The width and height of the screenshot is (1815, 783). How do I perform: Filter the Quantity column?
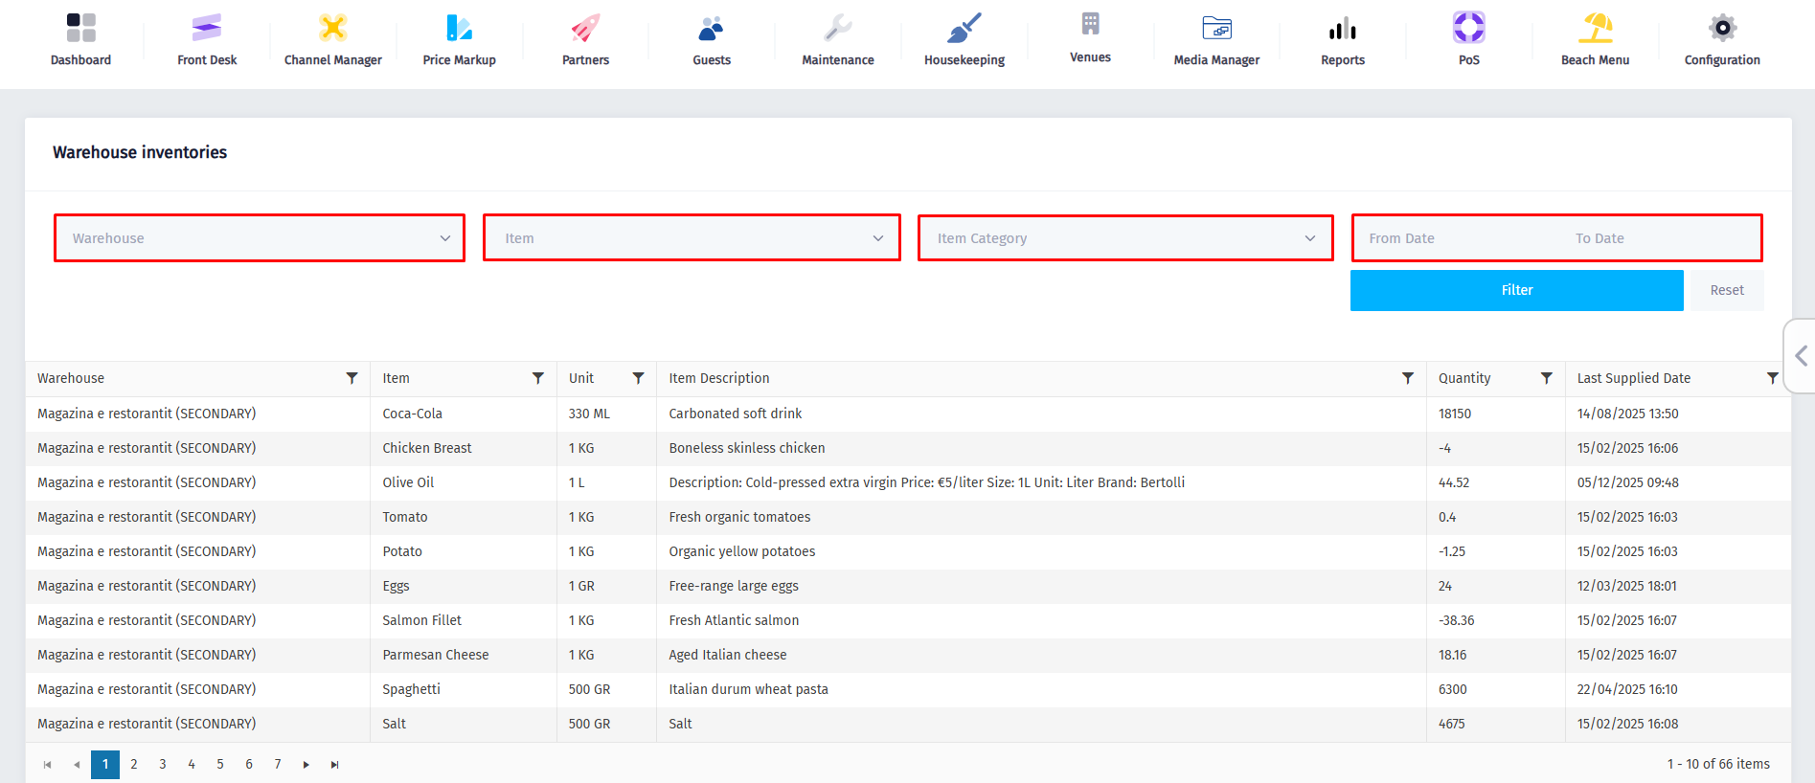[1546, 378]
